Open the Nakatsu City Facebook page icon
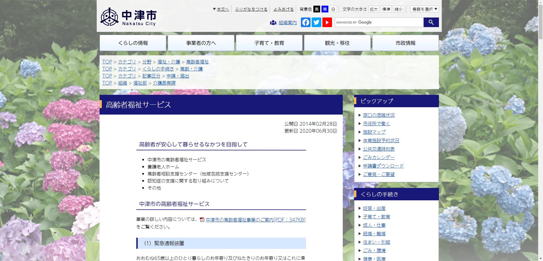 [x=305, y=22]
